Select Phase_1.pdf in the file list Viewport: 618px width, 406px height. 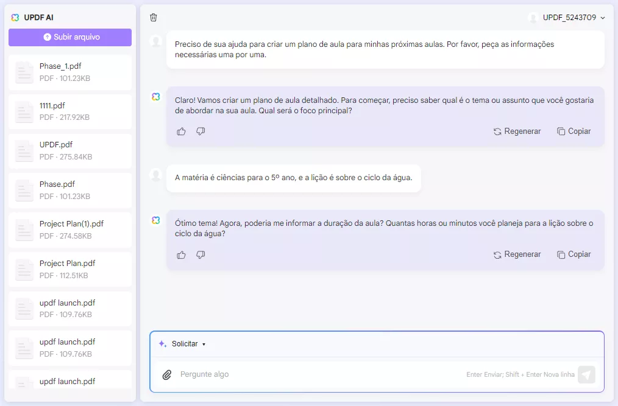69,71
